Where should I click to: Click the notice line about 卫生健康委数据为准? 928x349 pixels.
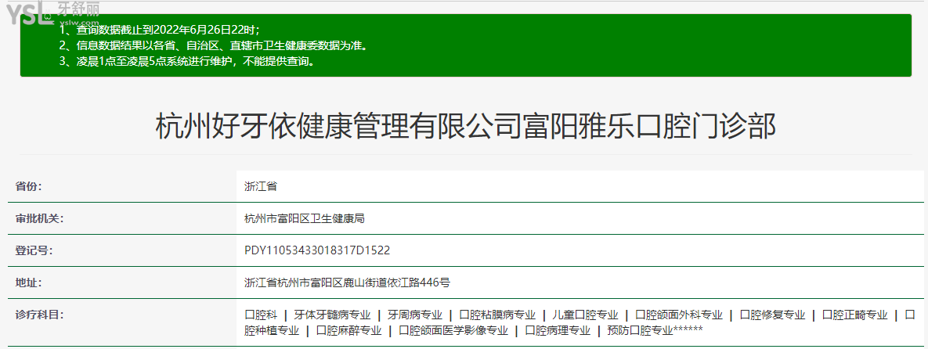coord(213,45)
